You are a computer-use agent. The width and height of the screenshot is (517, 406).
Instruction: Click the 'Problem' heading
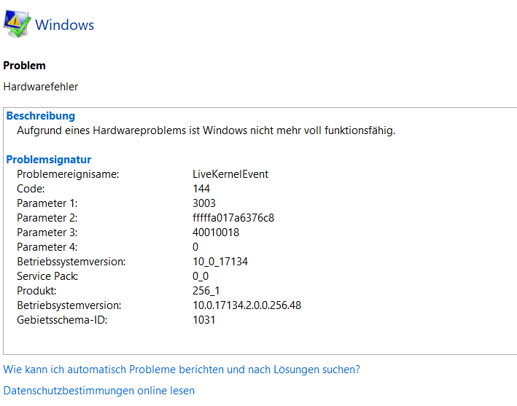click(x=24, y=66)
